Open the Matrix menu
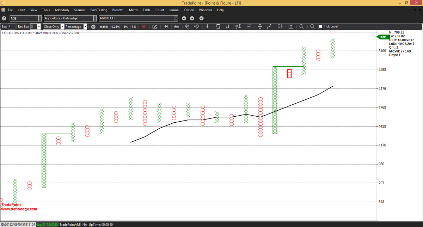423x227 pixels. coord(133,10)
